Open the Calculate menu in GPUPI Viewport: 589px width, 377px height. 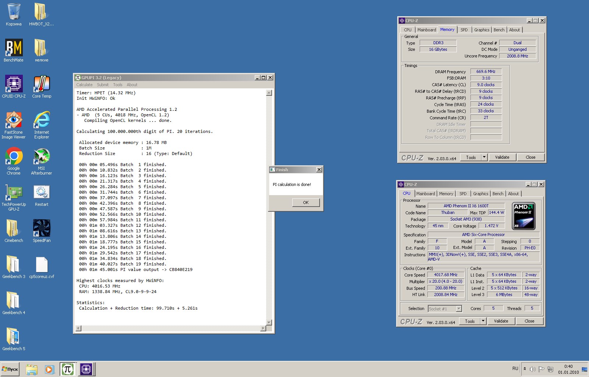pos(84,85)
